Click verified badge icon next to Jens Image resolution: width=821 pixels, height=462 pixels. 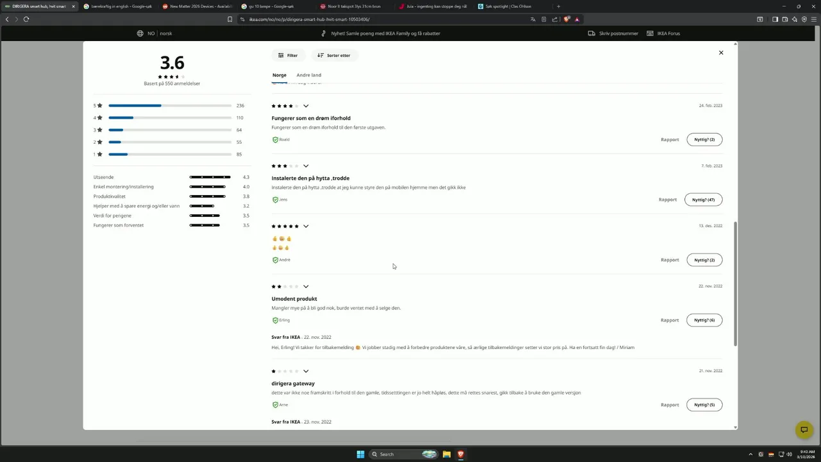[275, 200]
